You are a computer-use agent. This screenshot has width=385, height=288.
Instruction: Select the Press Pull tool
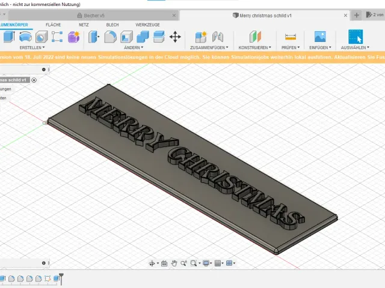(94, 37)
